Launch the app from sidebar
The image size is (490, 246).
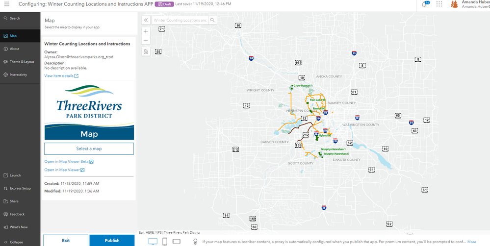(20, 175)
